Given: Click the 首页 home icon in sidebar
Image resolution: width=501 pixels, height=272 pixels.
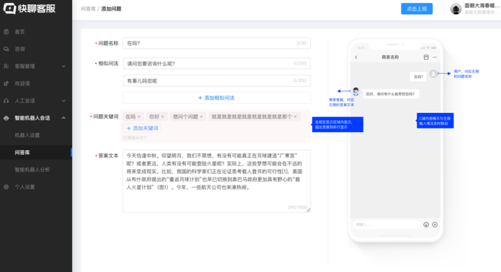Looking at the screenshot, I should 6,31.
